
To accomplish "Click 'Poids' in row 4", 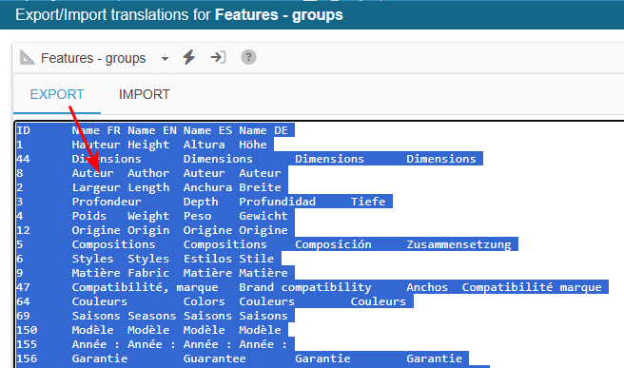I will tap(89, 217).
